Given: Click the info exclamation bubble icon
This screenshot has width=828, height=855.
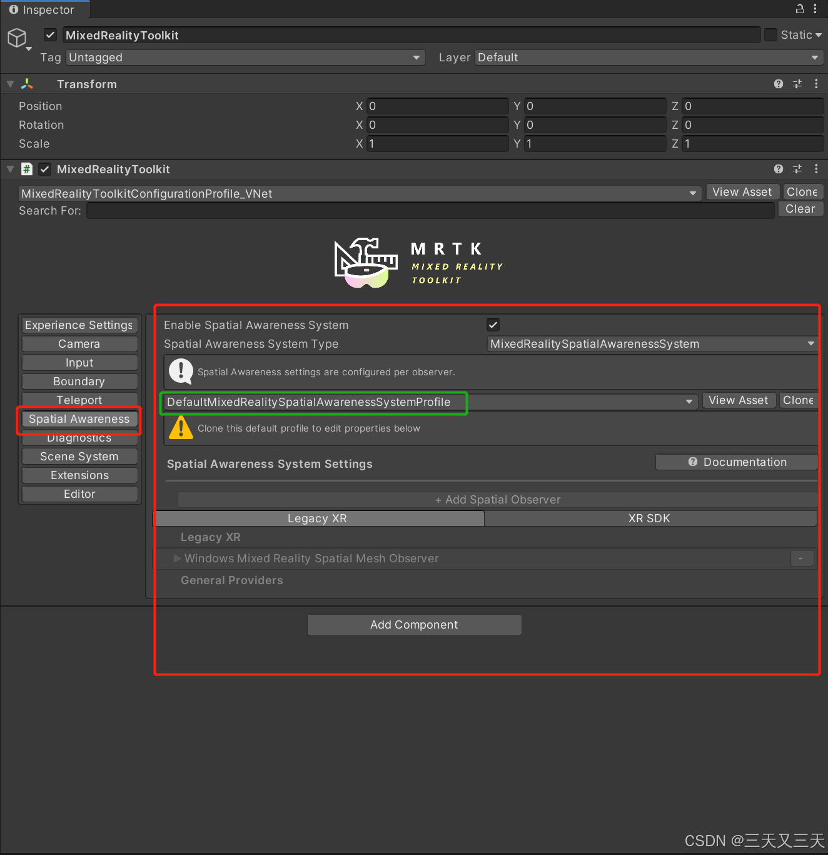Looking at the screenshot, I should point(181,372).
